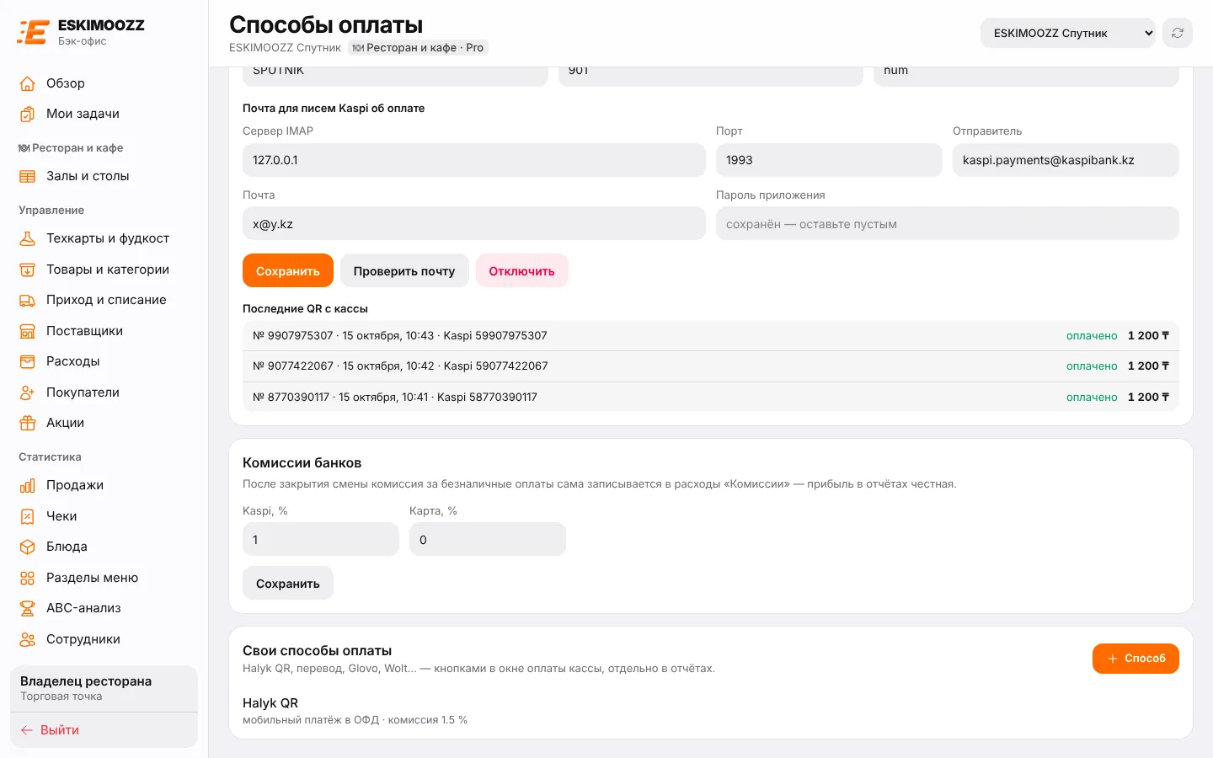
Task: Edit the Отправитель email field
Action: pyautogui.click(x=1066, y=160)
